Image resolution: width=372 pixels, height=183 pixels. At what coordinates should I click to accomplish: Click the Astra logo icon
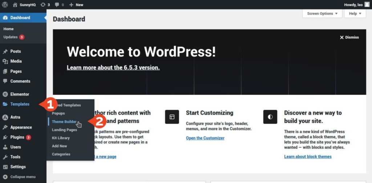click(5, 117)
